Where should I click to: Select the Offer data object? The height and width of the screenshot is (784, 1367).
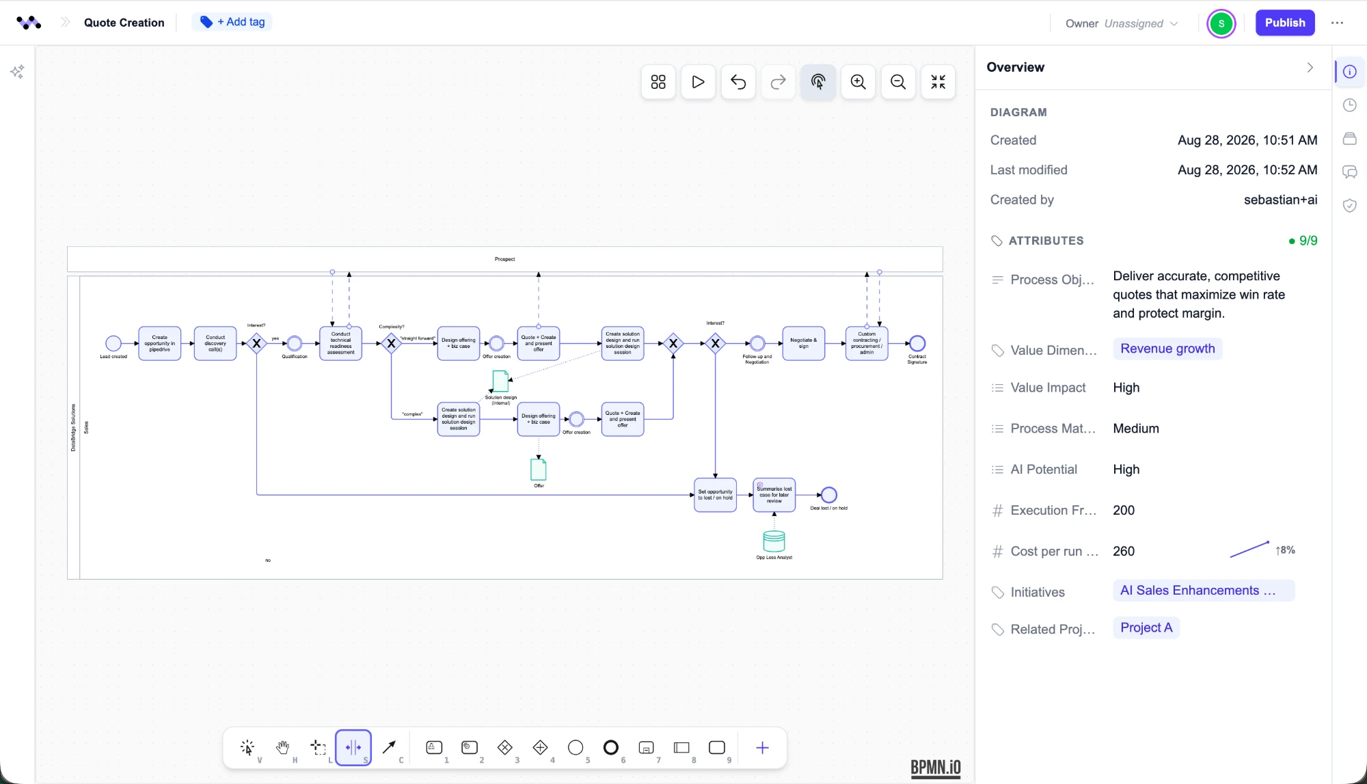click(x=539, y=470)
